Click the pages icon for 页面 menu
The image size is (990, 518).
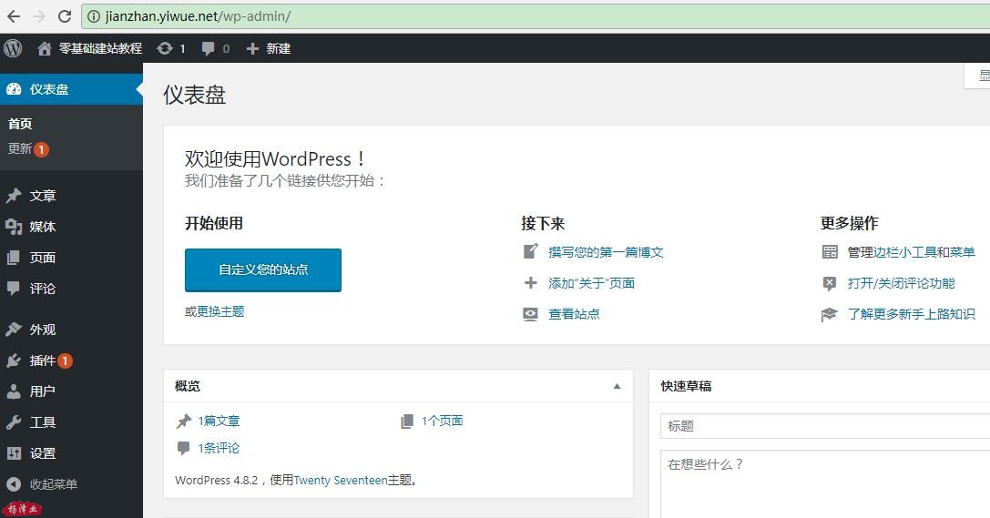tap(14, 258)
